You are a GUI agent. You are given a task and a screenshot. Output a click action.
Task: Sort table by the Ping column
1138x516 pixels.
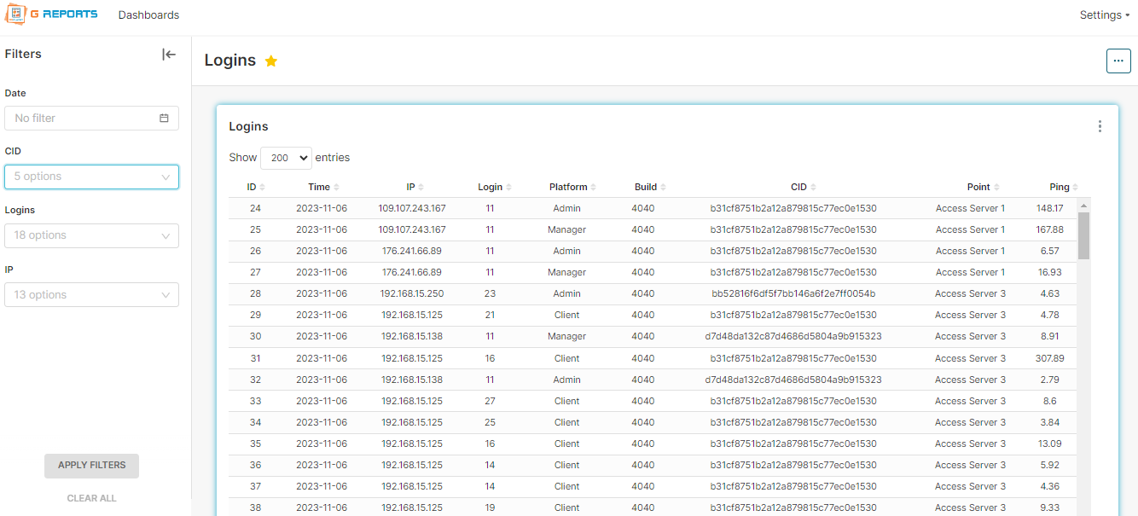[x=1063, y=187]
